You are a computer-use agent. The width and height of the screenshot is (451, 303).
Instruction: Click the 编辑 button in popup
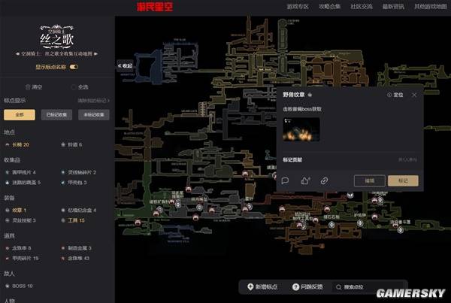369,180
